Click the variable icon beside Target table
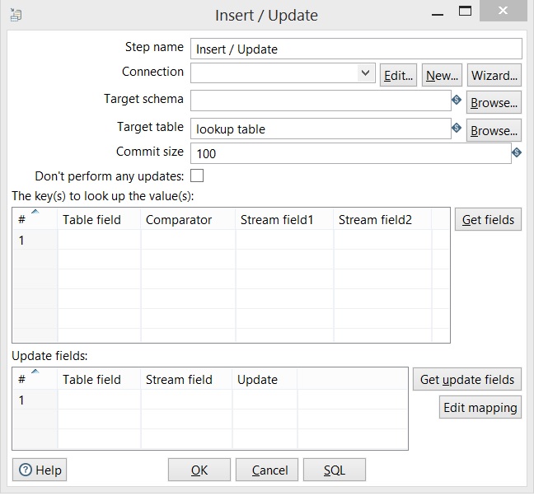The height and width of the screenshot is (496, 534). tap(457, 129)
